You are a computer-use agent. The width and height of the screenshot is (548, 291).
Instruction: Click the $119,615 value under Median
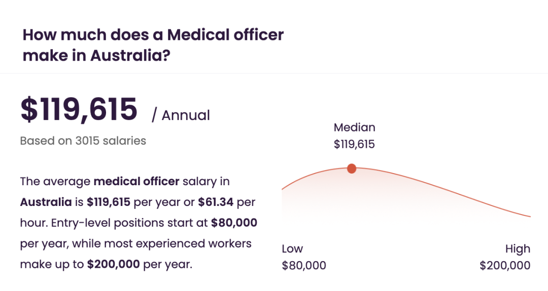coord(354,144)
